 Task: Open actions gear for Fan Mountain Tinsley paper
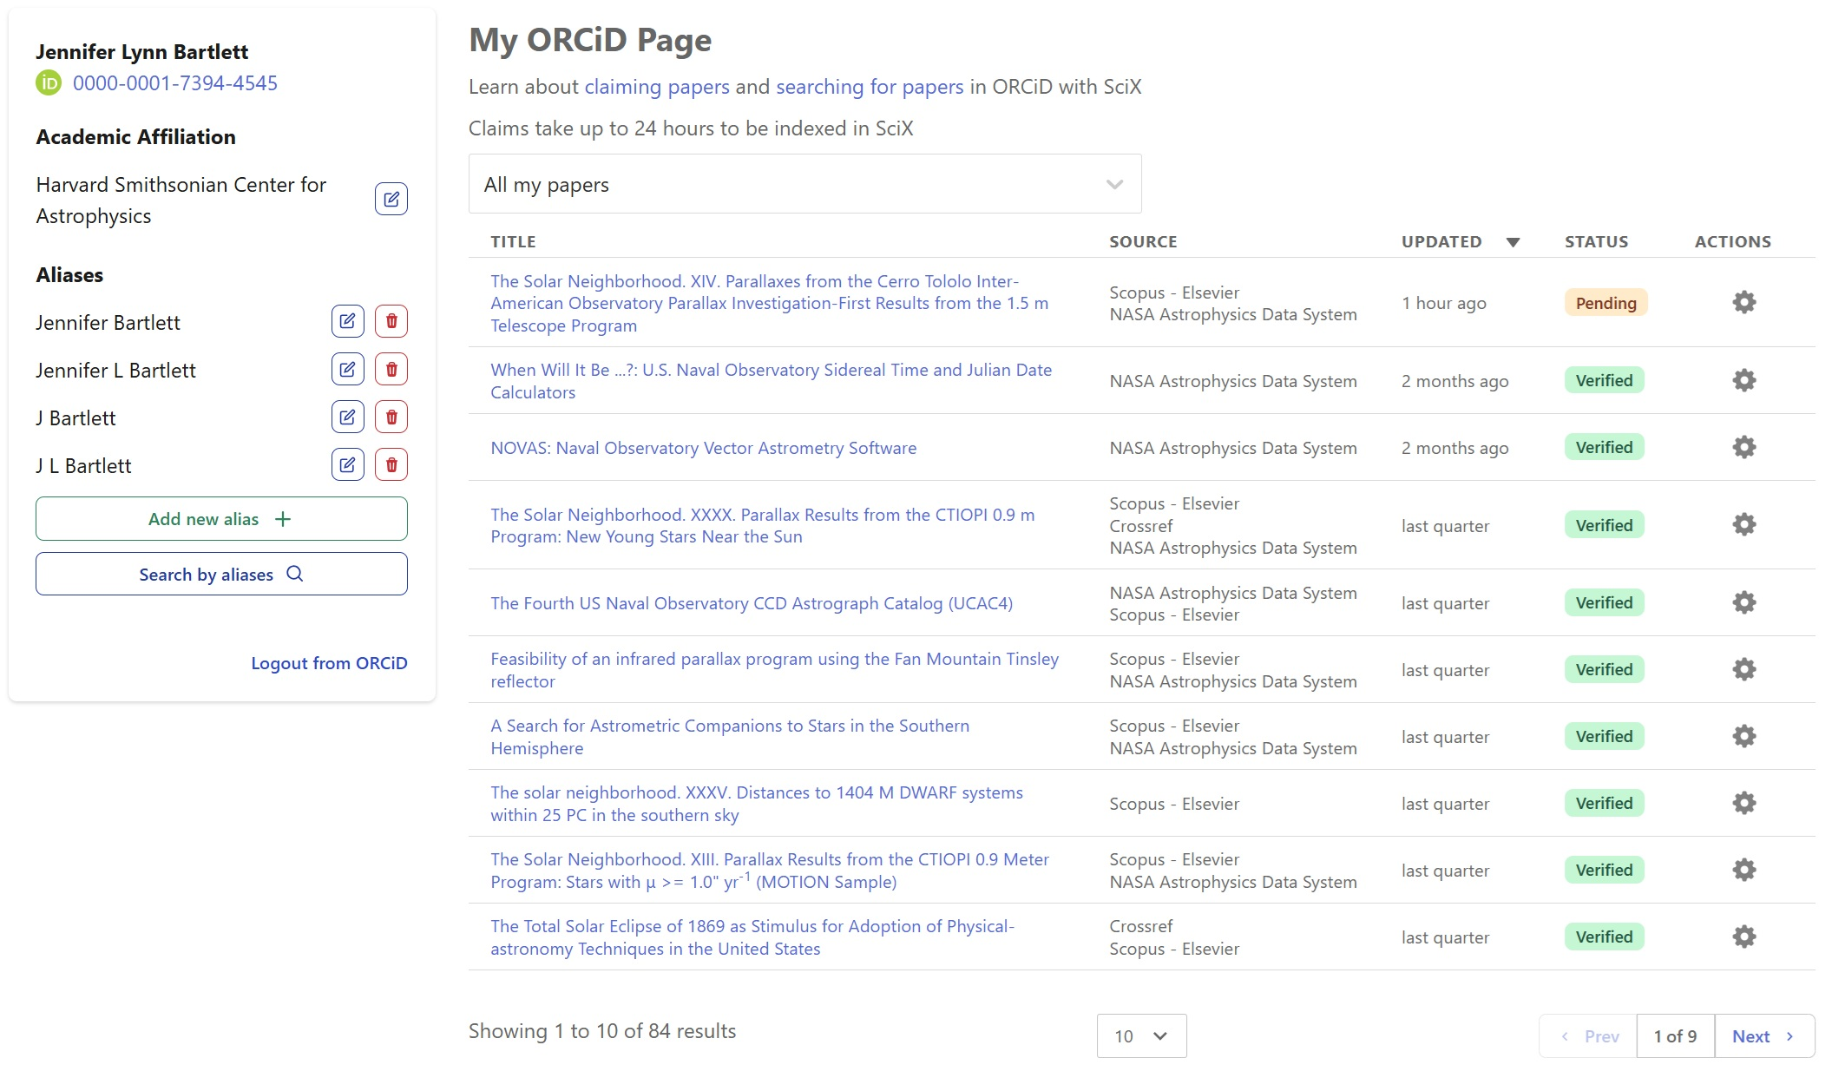1743,669
